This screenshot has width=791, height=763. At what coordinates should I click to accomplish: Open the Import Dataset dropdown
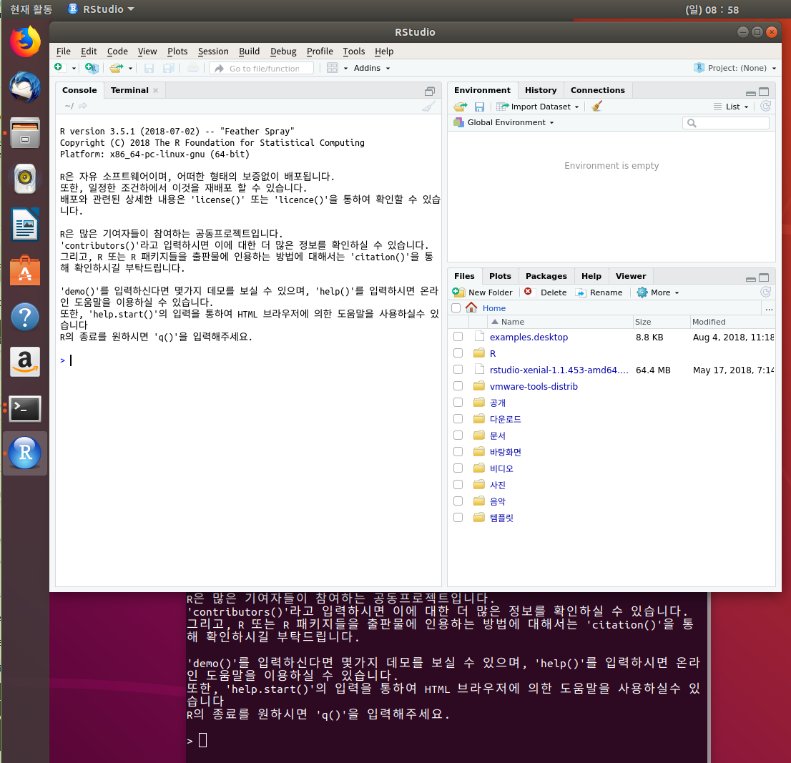[538, 107]
